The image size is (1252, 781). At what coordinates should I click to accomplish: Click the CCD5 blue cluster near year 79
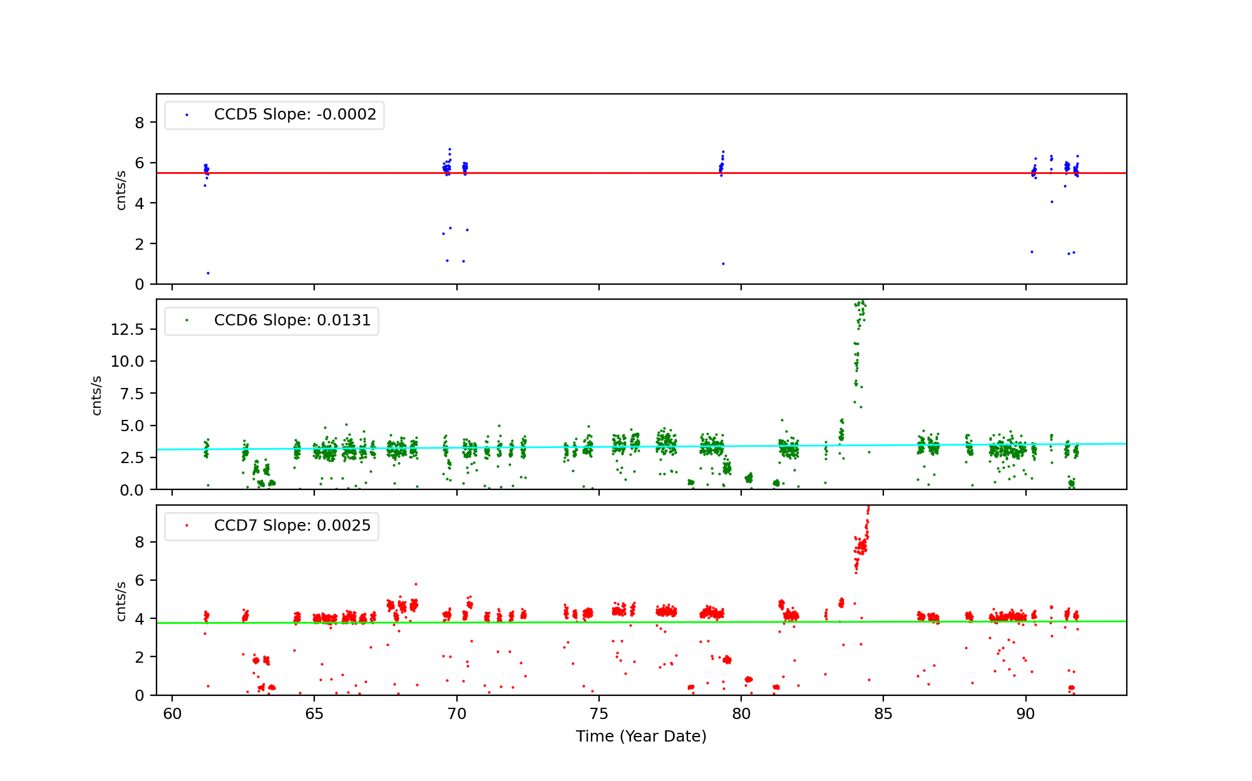721,165
